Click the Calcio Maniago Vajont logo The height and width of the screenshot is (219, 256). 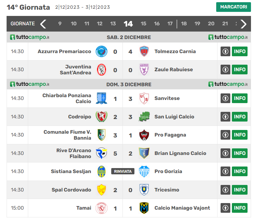click(144, 208)
